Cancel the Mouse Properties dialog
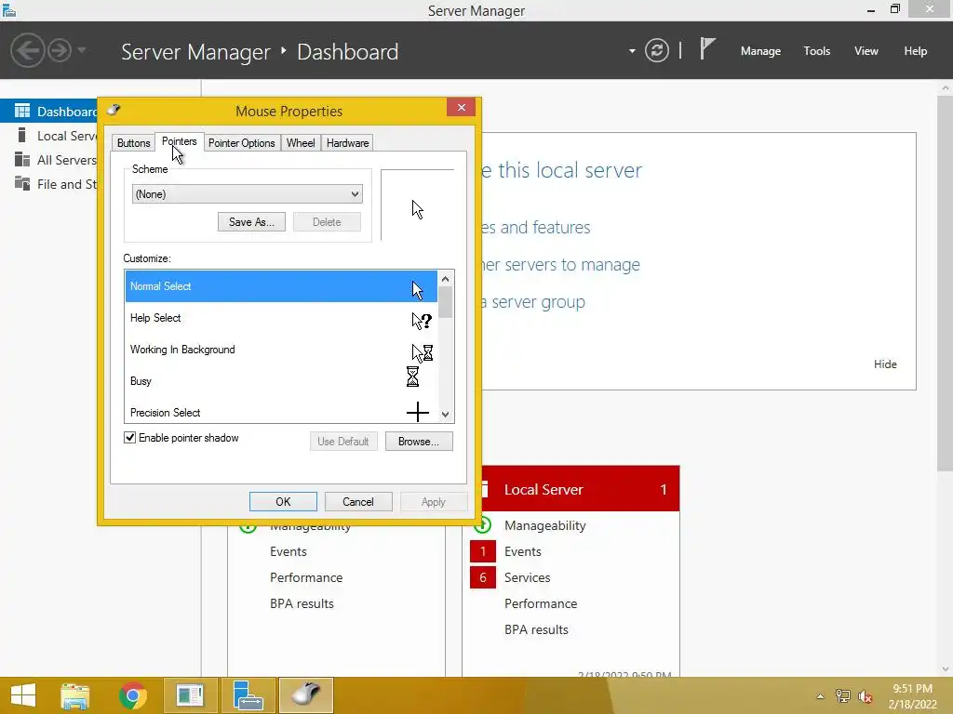The height and width of the screenshot is (714, 953). click(x=358, y=501)
